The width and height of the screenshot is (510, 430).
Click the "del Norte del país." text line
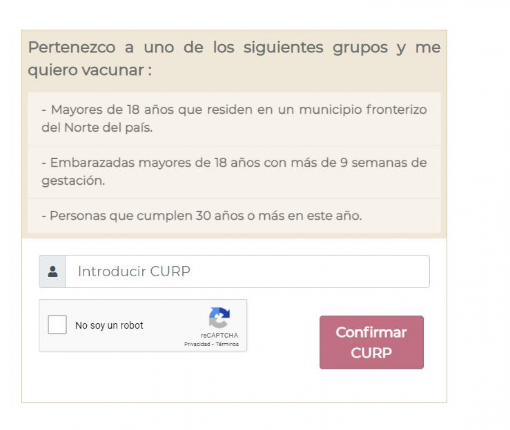pos(97,127)
